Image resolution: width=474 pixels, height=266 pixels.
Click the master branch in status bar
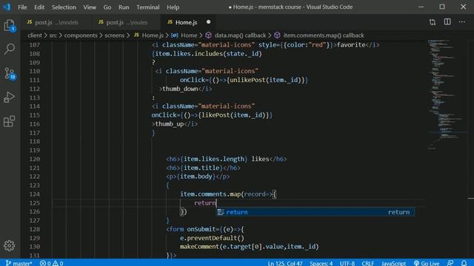tap(19, 263)
